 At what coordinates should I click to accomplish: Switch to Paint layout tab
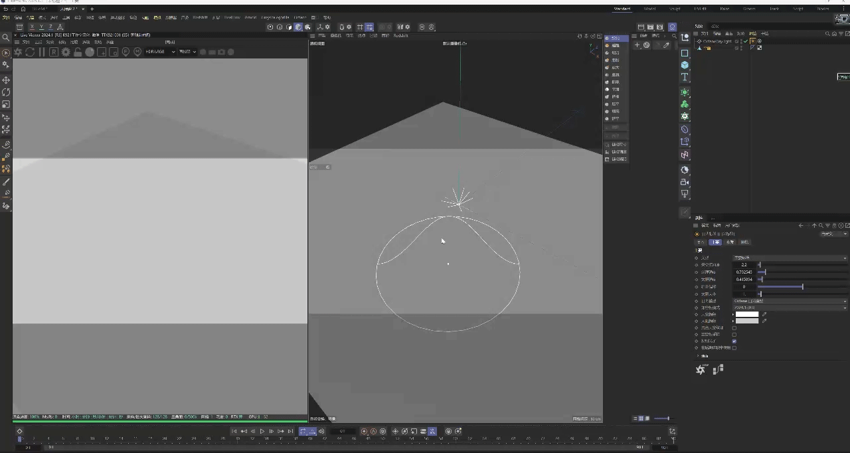[x=725, y=9]
